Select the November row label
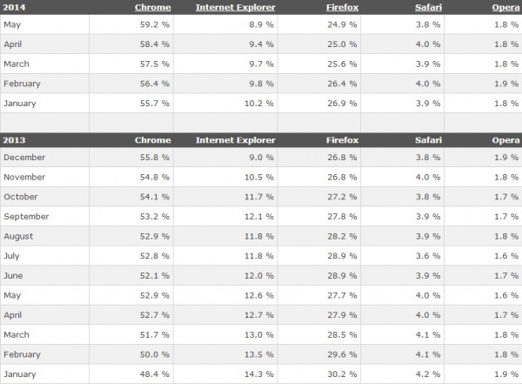Screen dimensions: 522x384 (x=24, y=178)
